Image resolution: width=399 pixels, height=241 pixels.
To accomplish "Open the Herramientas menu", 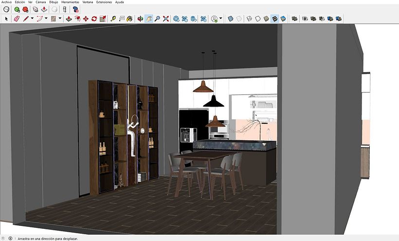I will point(70,2).
